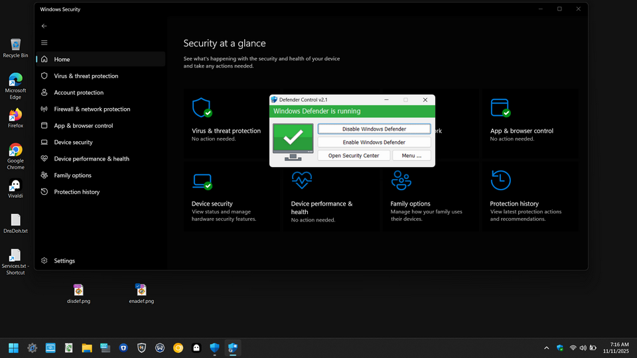The image size is (637, 358).
Task: Click the orange circle icon in taskbar
Action: pyautogui.click(x=178, y=348)
